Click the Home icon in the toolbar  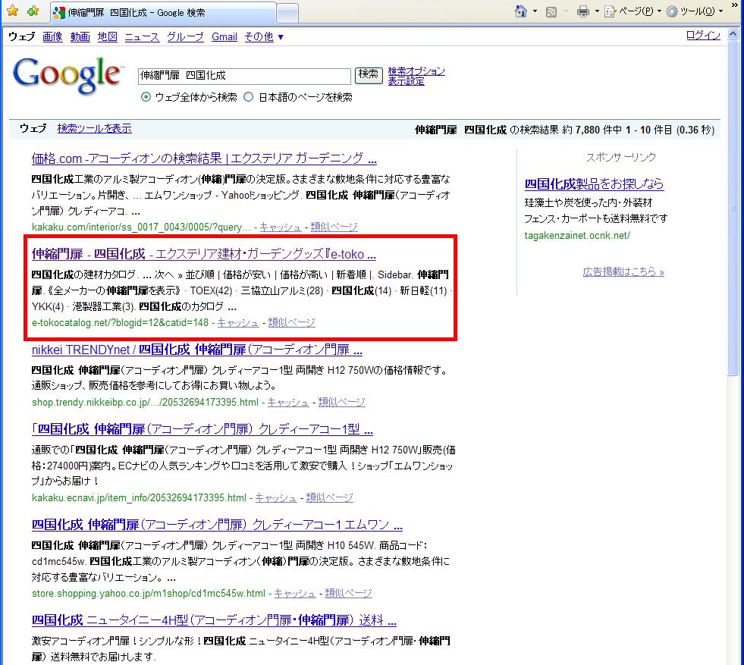tap(521, 11)
